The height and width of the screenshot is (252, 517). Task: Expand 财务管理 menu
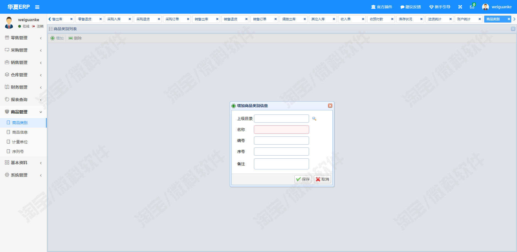coord(23,87)
